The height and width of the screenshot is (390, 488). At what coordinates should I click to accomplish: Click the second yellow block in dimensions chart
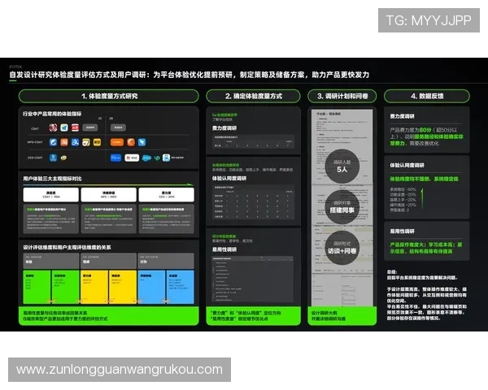(x=123, y=287)
